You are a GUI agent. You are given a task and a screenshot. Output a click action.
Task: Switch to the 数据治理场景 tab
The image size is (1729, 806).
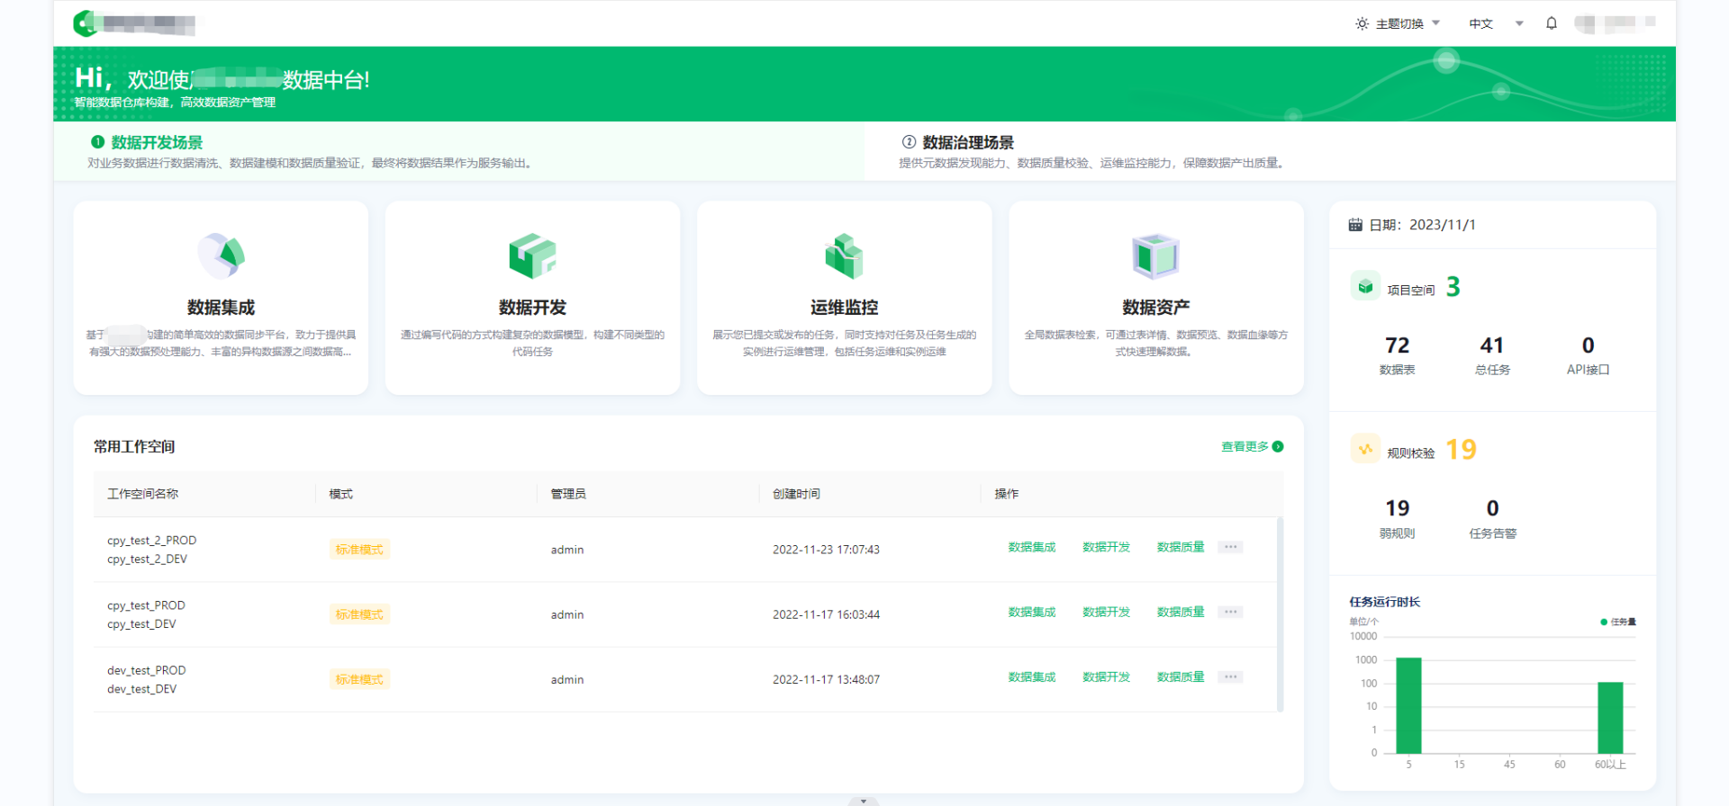pyautogui.click(x=1270, y=151)
